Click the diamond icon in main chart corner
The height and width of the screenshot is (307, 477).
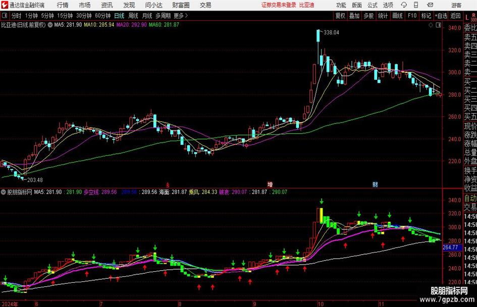pos(431,25)
